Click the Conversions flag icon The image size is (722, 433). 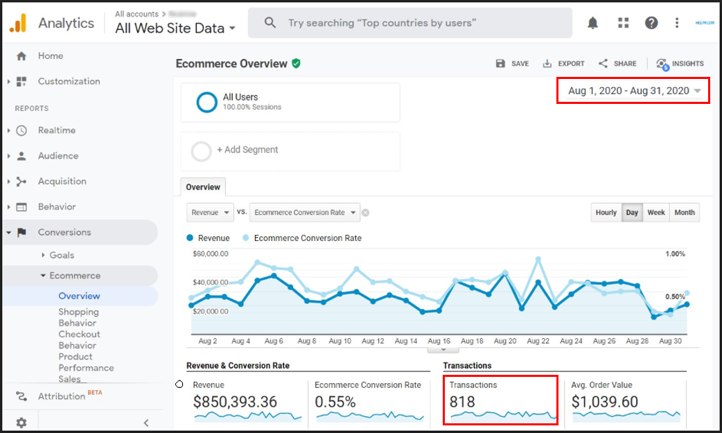pos(21,233)
